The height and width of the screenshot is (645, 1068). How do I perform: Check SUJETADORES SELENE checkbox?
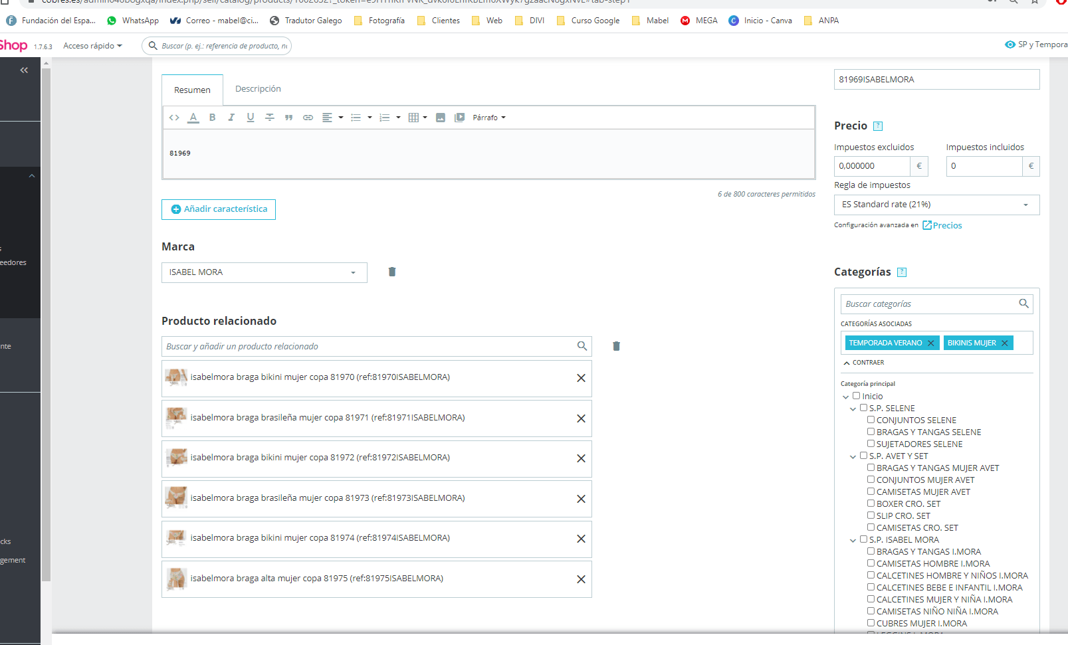871,444
